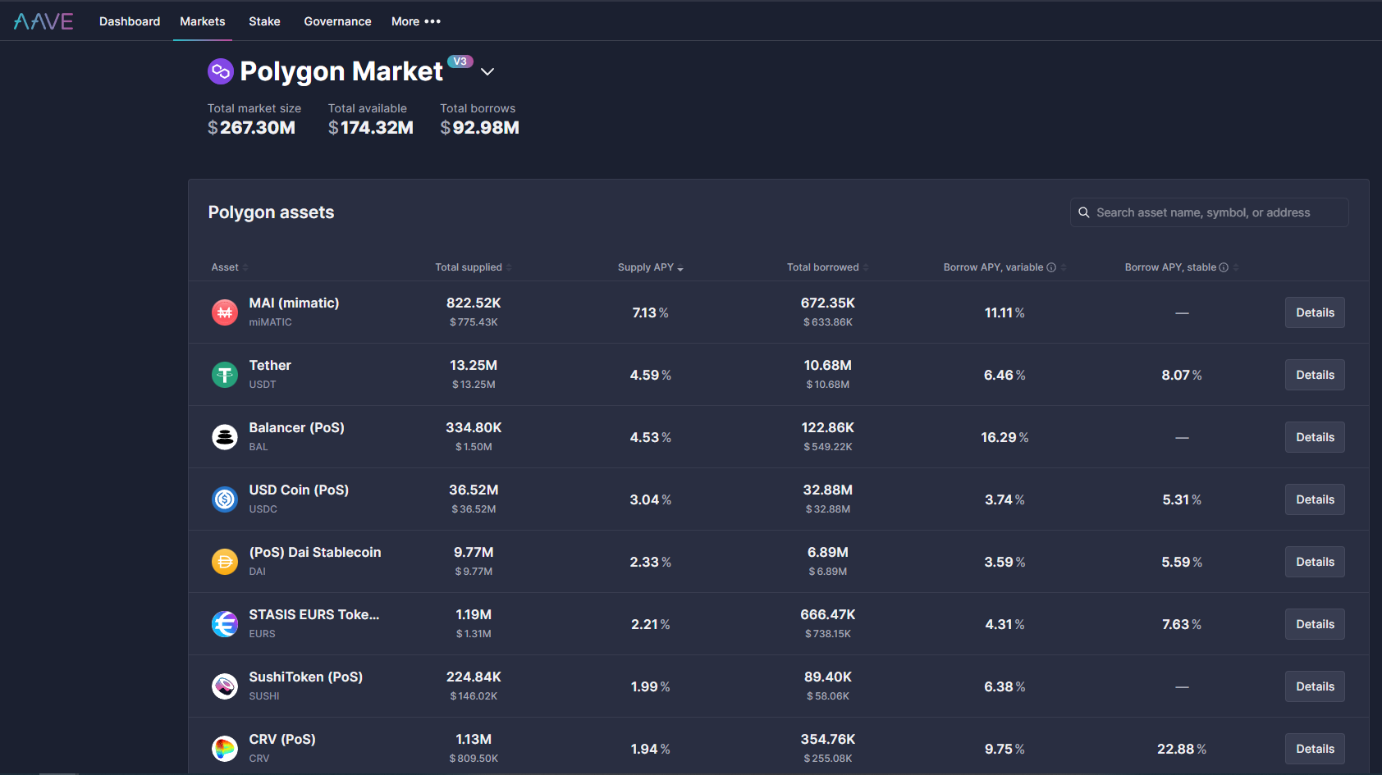Click the Dai Stablecoin token icon
Screen dimensions: 1382x775
coord(225,562)
